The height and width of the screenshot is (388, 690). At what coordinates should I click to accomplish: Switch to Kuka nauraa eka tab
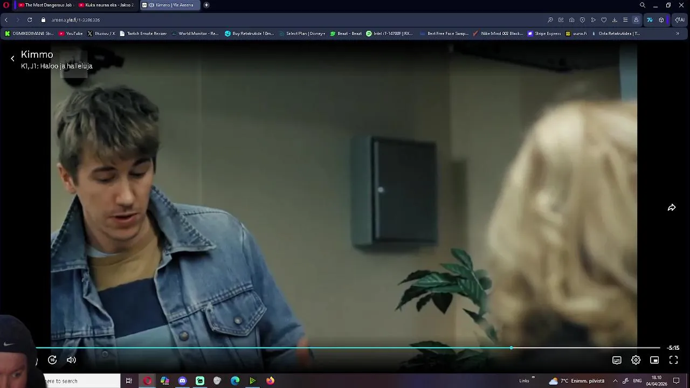tap(107, 5)
